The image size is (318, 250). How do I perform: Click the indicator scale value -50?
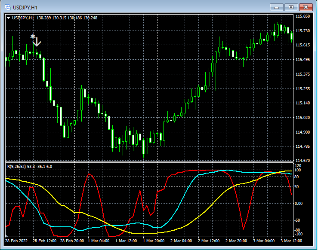point(297,220)
